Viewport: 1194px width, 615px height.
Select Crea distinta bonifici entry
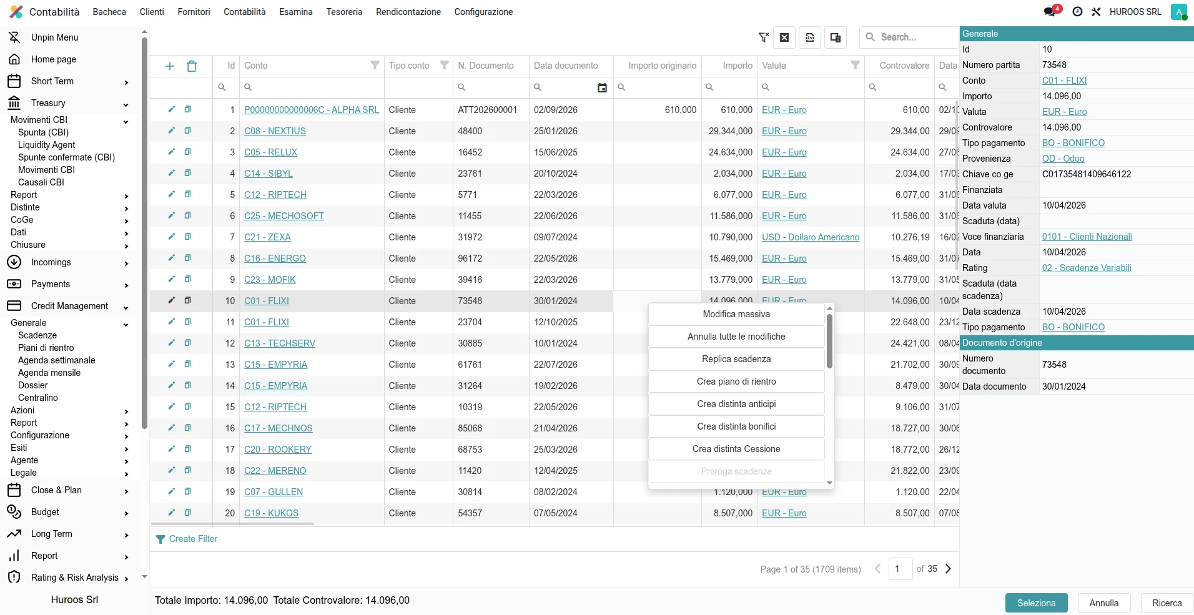point(736,426)
